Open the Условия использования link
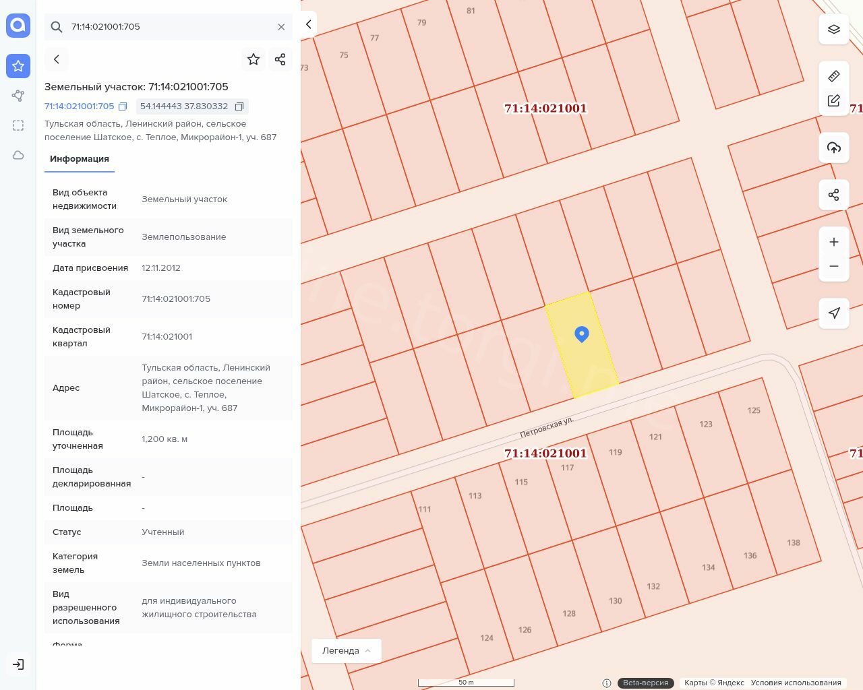The image size is (863, 690). click(796, 683)
